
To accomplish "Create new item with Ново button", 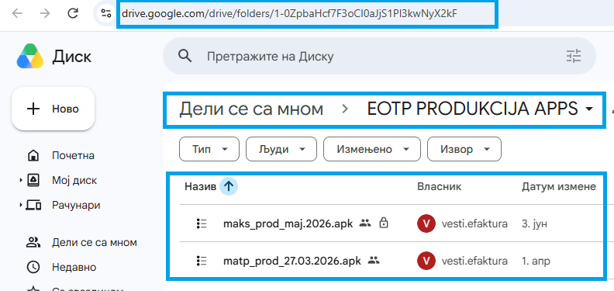I will click(53, 109).
